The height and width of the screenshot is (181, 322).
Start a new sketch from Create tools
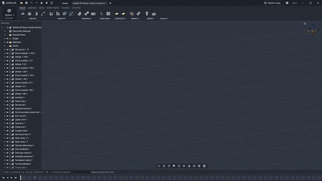coord(23,14)
